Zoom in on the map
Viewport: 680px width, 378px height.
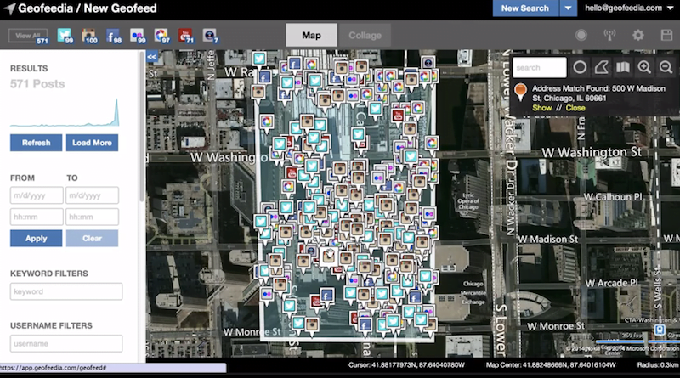coord(644,67)
